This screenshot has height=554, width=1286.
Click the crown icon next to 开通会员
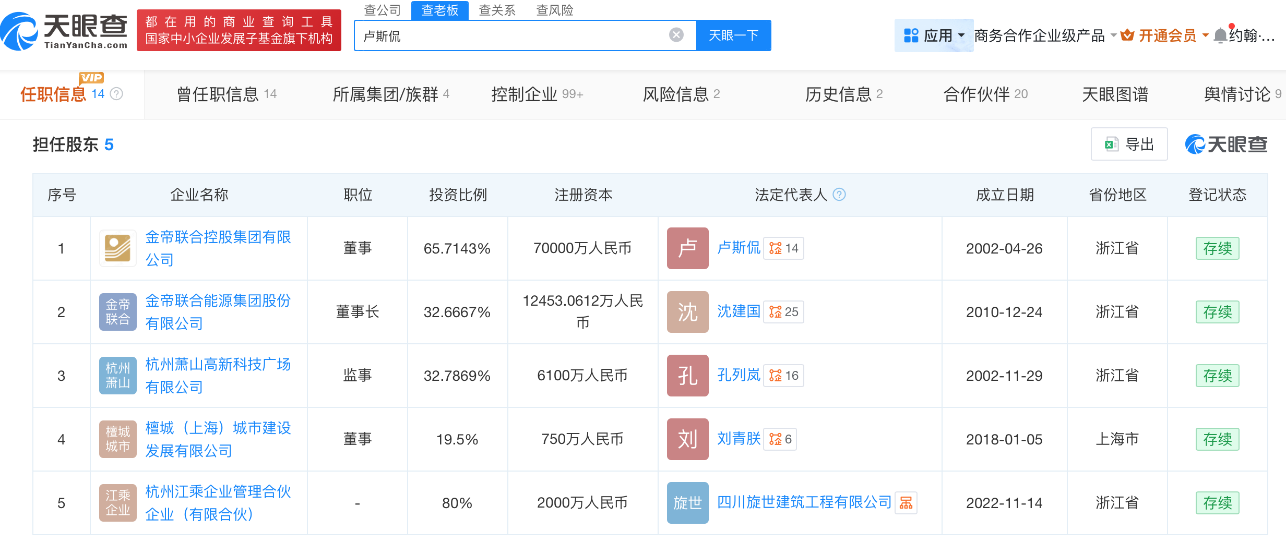click(1128, 35)
